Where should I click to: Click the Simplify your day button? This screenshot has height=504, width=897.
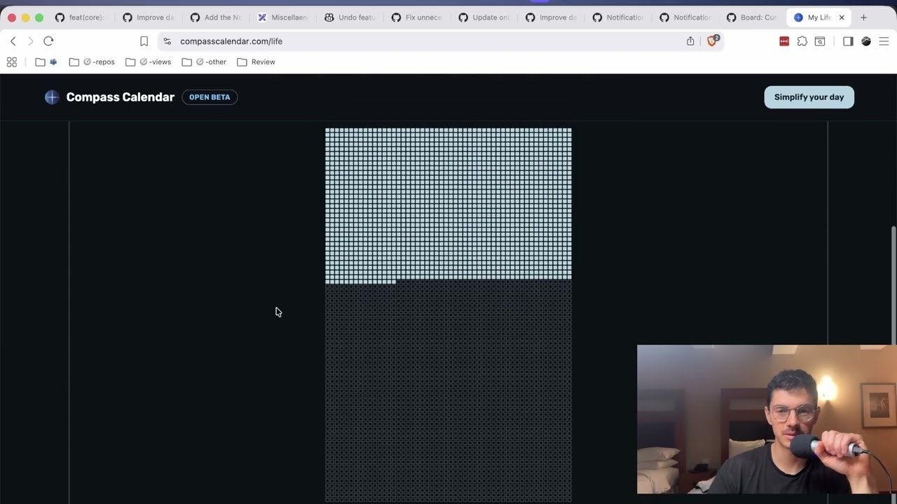tap(809, 97)
